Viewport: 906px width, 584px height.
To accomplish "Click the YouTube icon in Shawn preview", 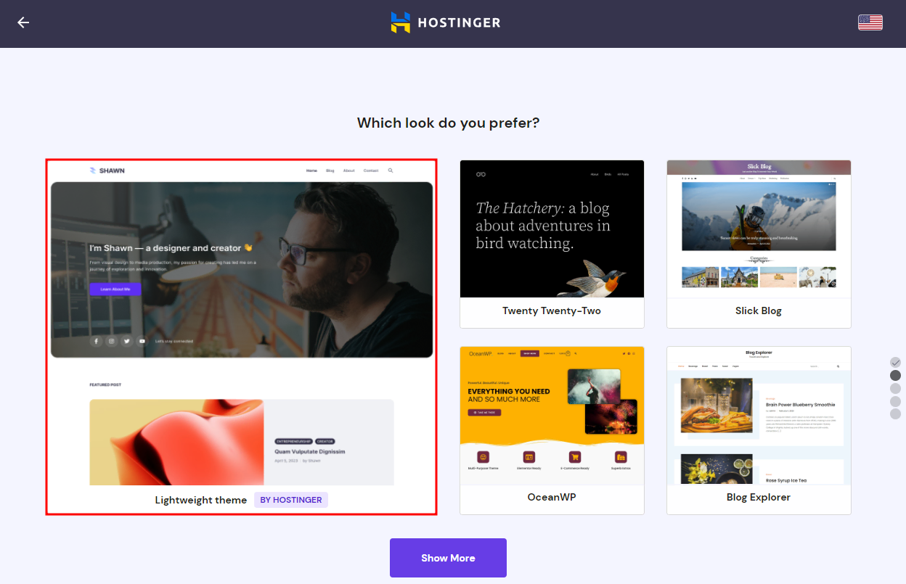I will tap(142, 341).
